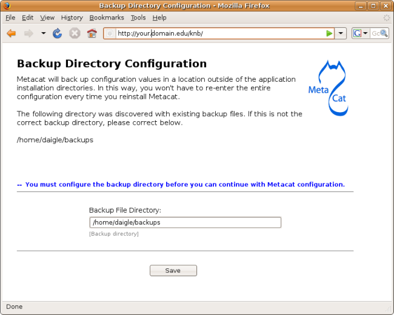Open the History menu
The image size is (394, 315).
coord(72,18)
